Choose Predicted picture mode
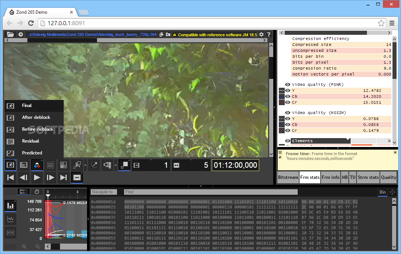Viewport: 401px width, 254px height. point(34,153)
